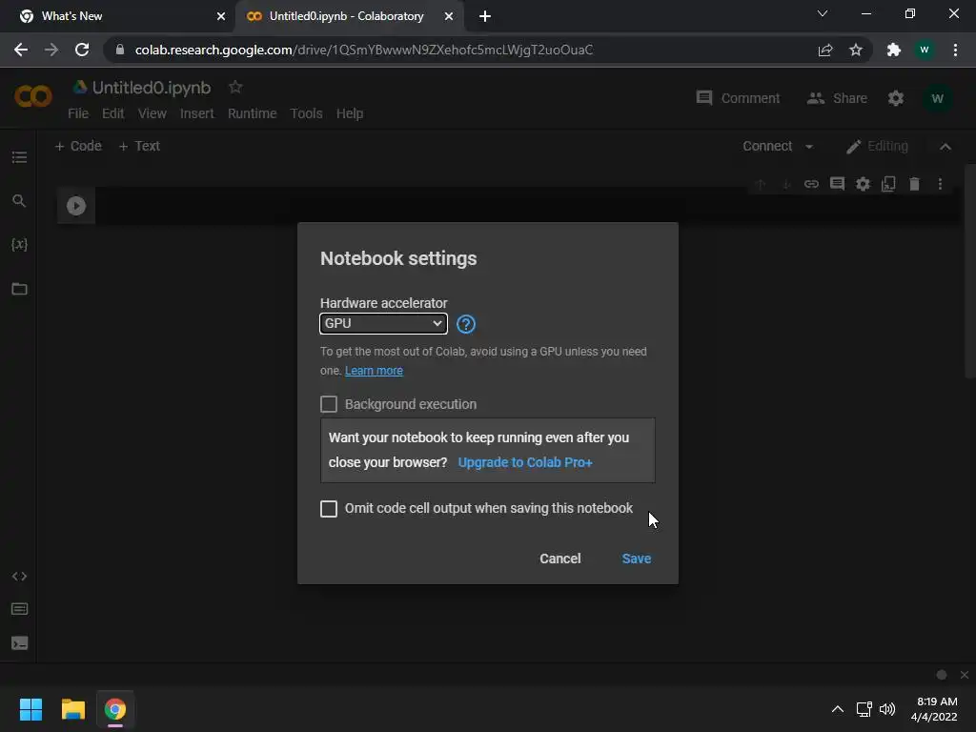Save the notebook settings
The image size is (976, 732).
636,559
